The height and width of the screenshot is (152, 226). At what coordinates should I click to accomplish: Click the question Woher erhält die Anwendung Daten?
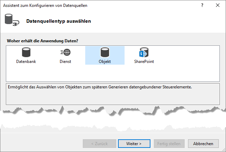[x=42, y=41]
